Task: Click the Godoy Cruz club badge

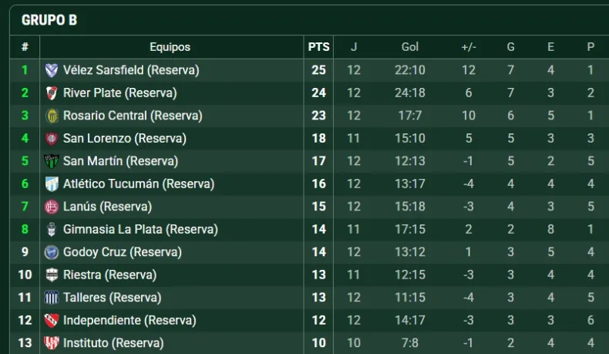Action: tap(52, 252)
